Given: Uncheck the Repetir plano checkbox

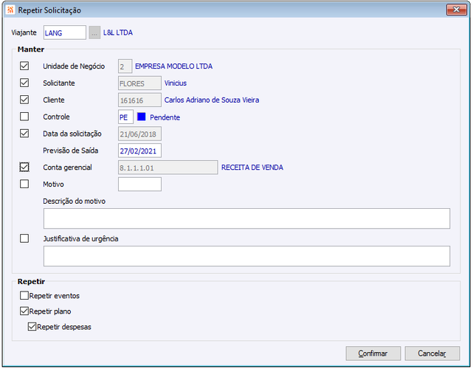Looking at the screenshot, I should pos(24,311).
